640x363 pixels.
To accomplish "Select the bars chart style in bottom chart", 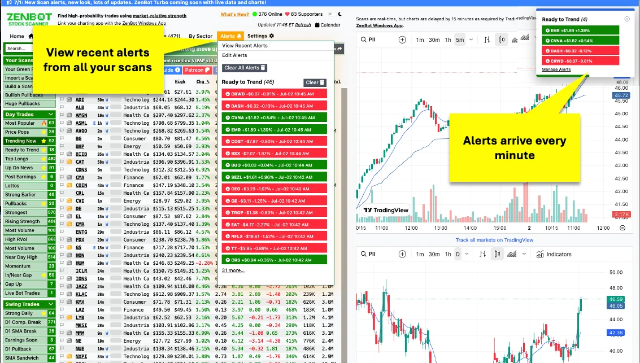I will tap(482, 254).
